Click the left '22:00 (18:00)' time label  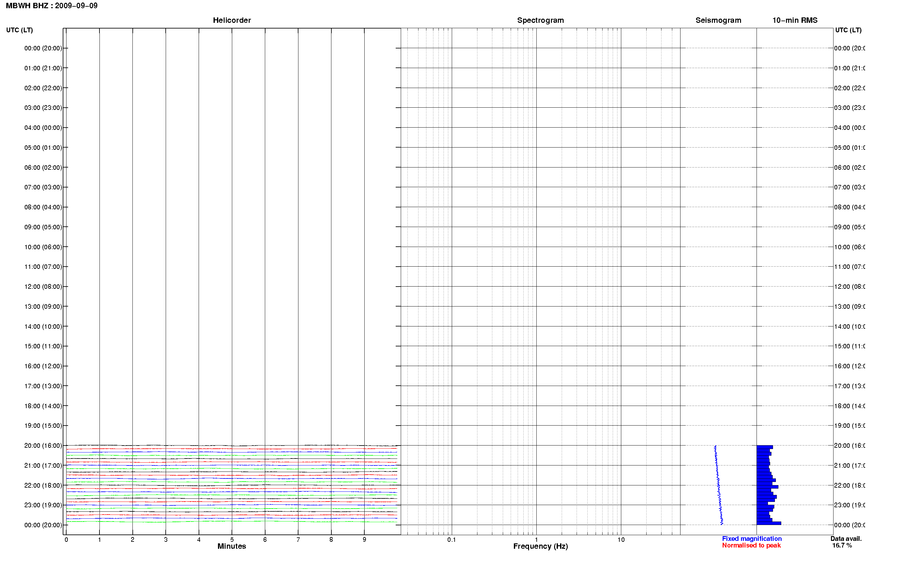tap(43, 485)
